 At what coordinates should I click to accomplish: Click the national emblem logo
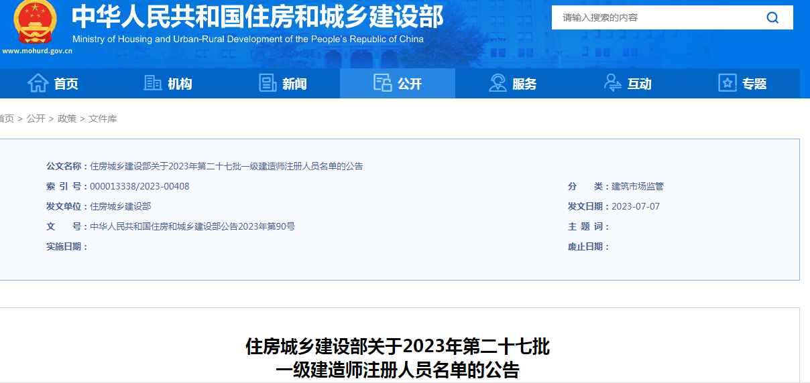35,21
